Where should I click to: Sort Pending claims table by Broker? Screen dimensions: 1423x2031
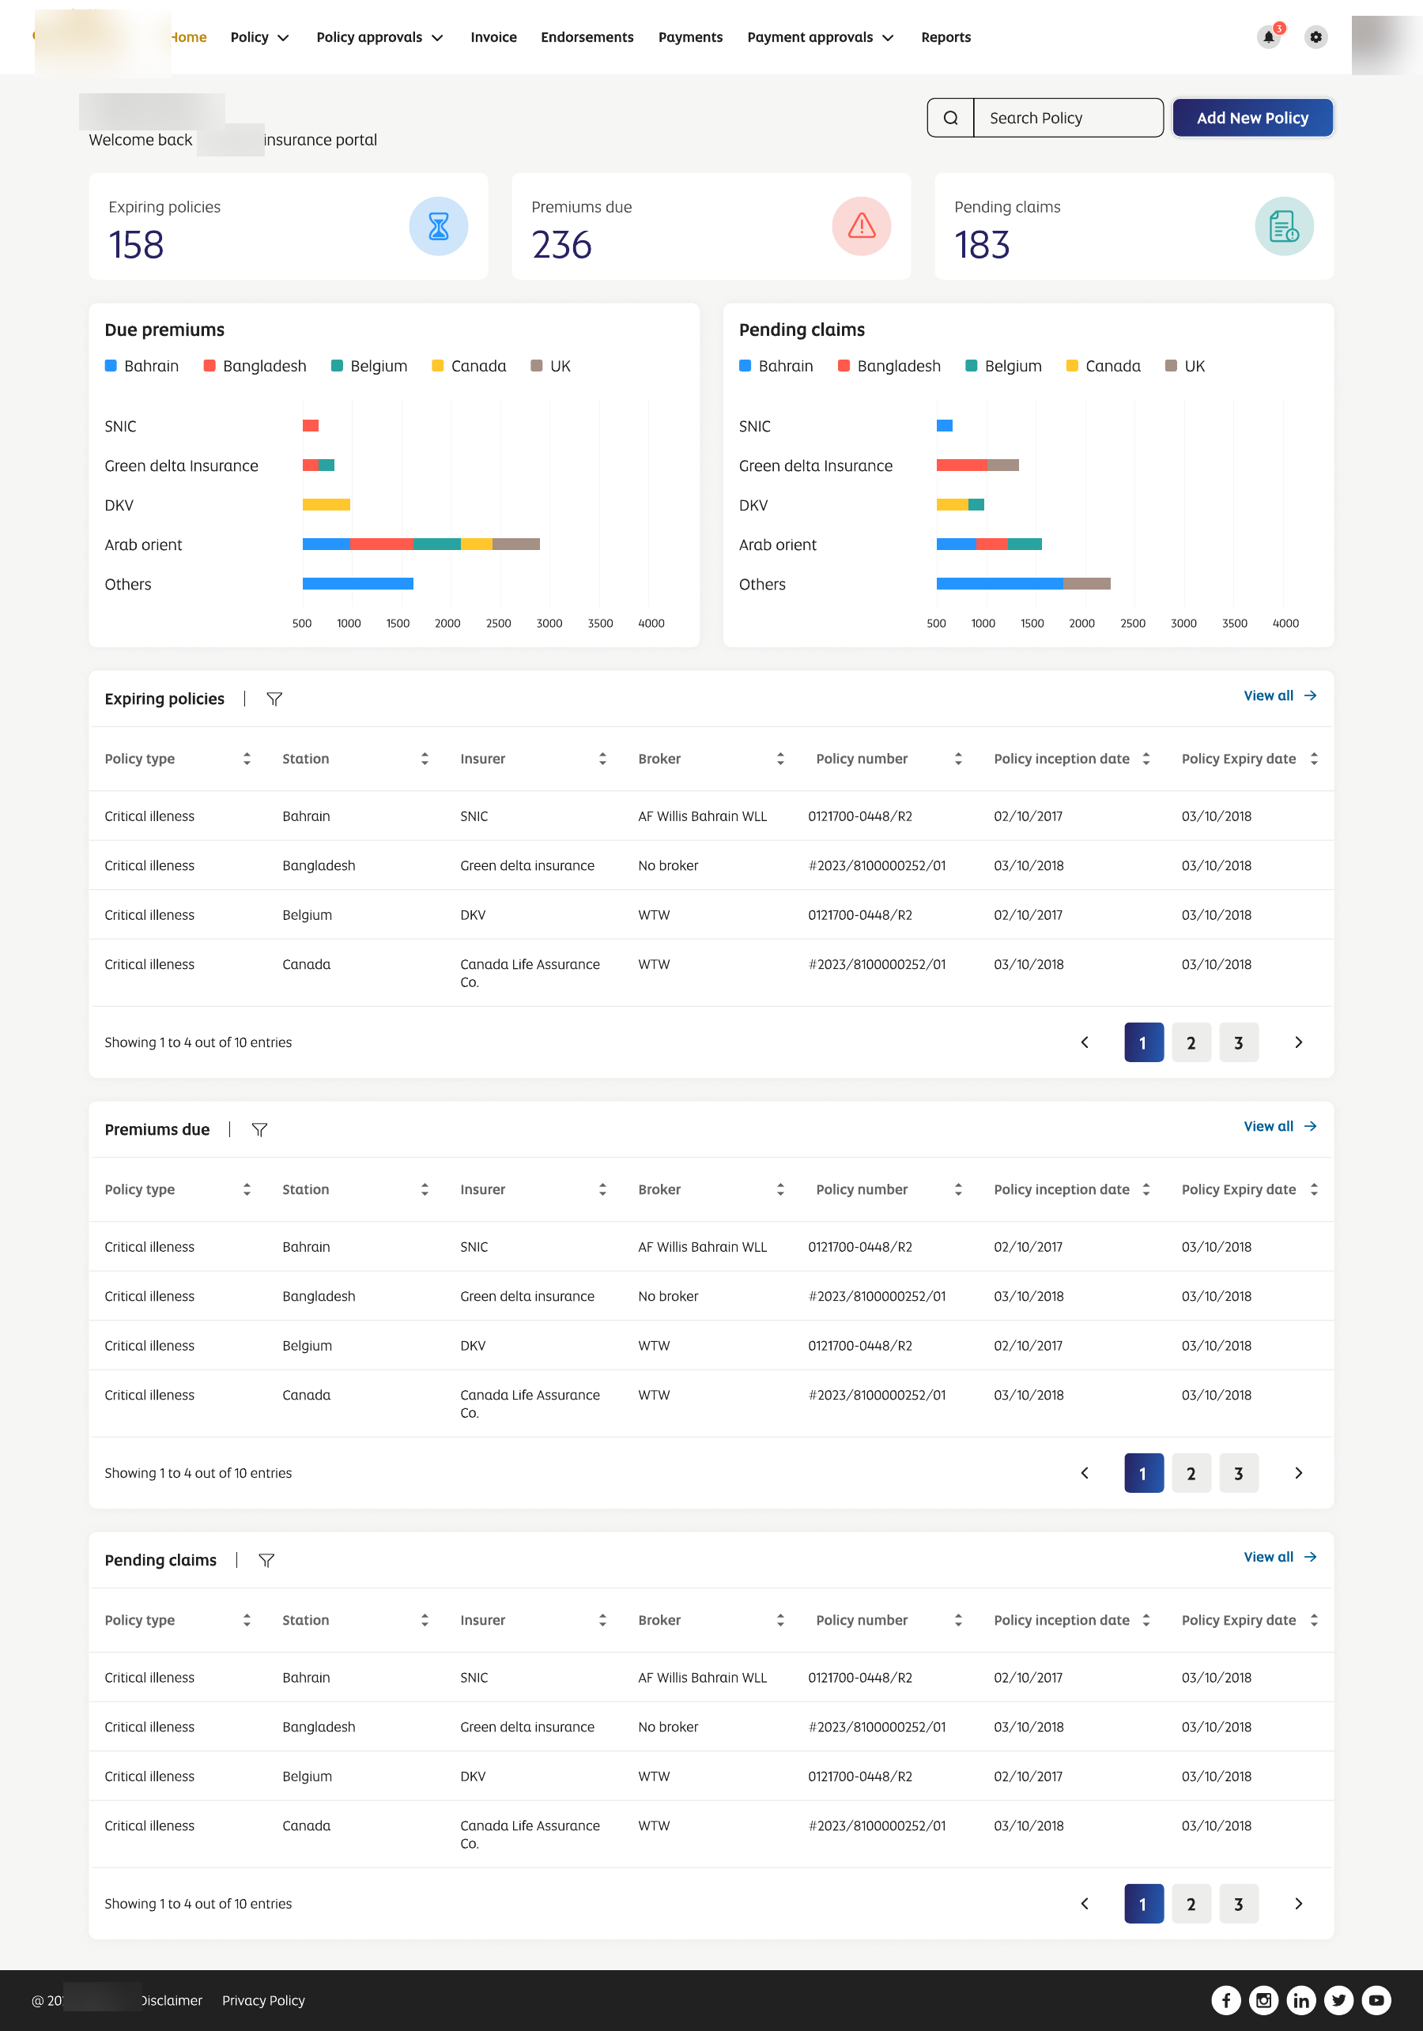(780, 1621)
